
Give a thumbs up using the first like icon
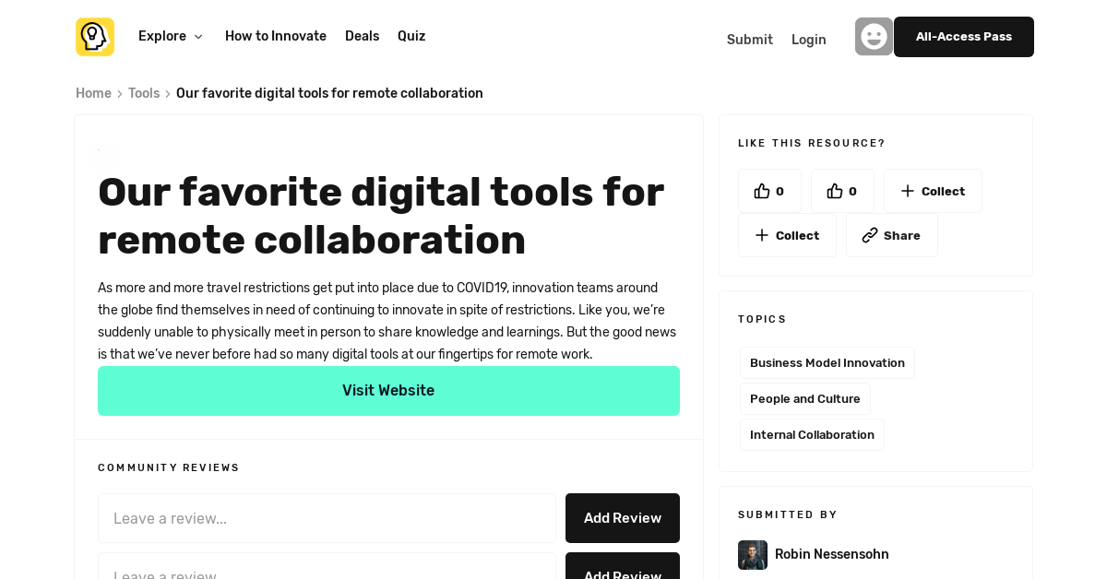(x=761, y=190)
